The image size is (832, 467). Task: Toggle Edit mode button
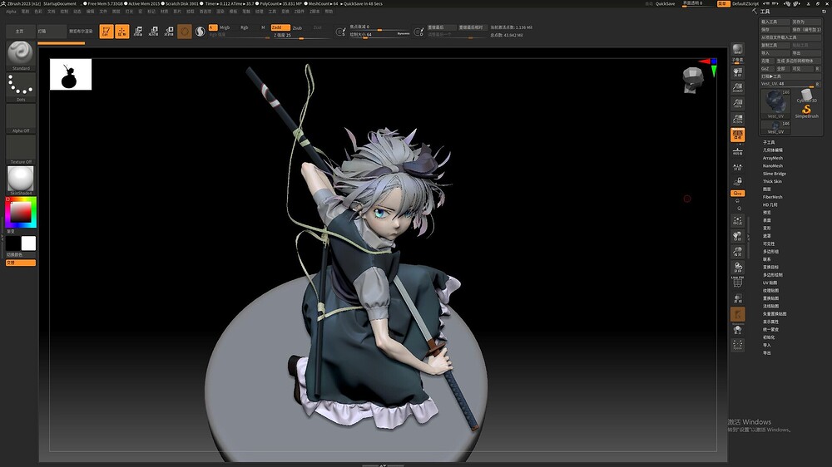(x=106, y=32)
